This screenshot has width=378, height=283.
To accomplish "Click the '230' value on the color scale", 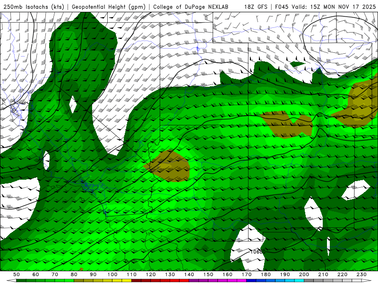I will click(x=361, y=275).
